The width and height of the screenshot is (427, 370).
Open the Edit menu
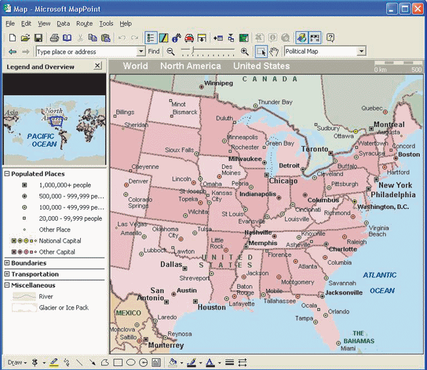point(26,24)
